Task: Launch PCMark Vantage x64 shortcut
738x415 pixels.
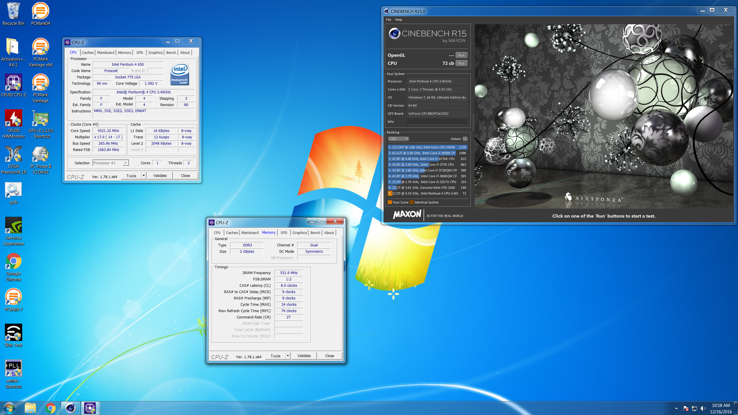Action: (40, 52)
